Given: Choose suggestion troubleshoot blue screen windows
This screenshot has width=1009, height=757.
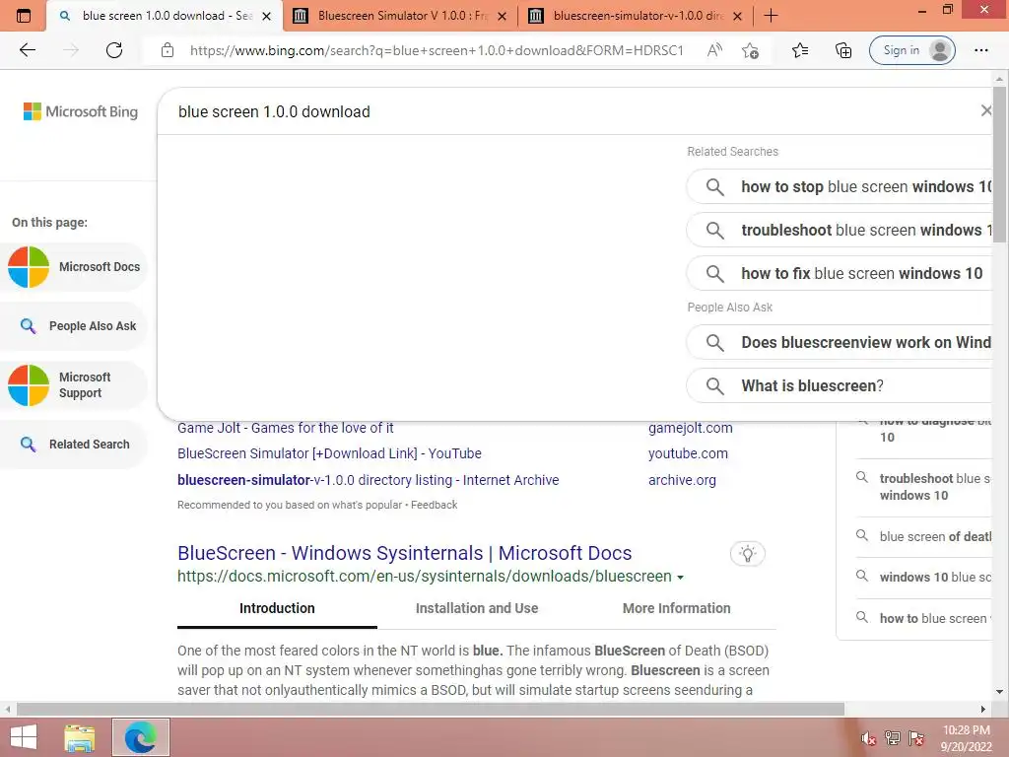Looking at the screenshot, I should pyautogui.click(x=840, y=230).
